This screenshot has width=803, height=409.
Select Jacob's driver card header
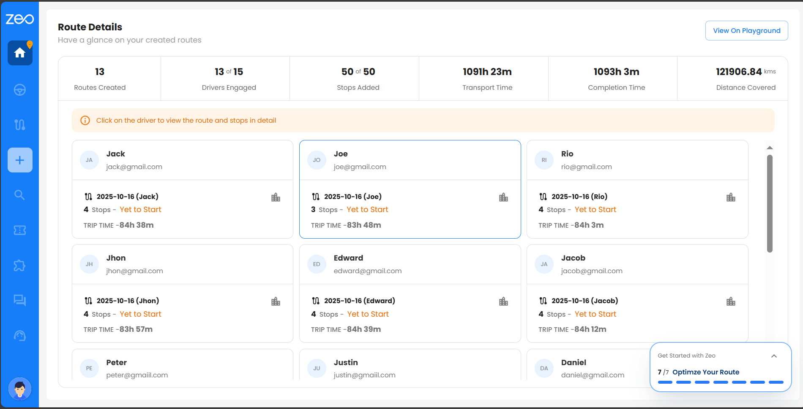coord(637,264)
